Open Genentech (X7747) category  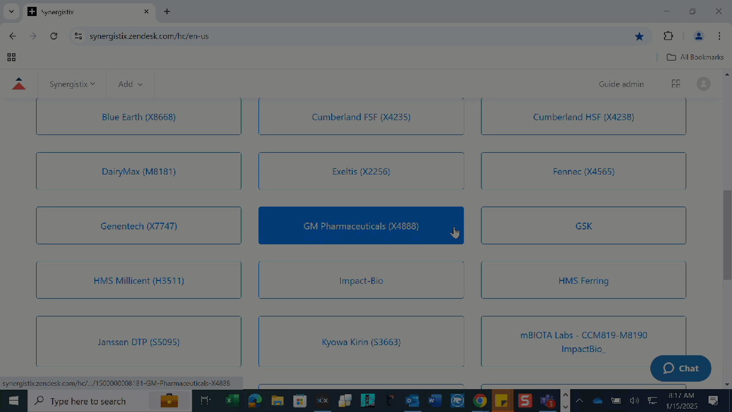(138, 225)
